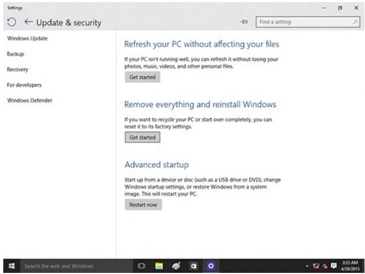Click the Advanced startup heading
Image resolution: width=365 pixels, height=274 pixels.
point(156,165)
